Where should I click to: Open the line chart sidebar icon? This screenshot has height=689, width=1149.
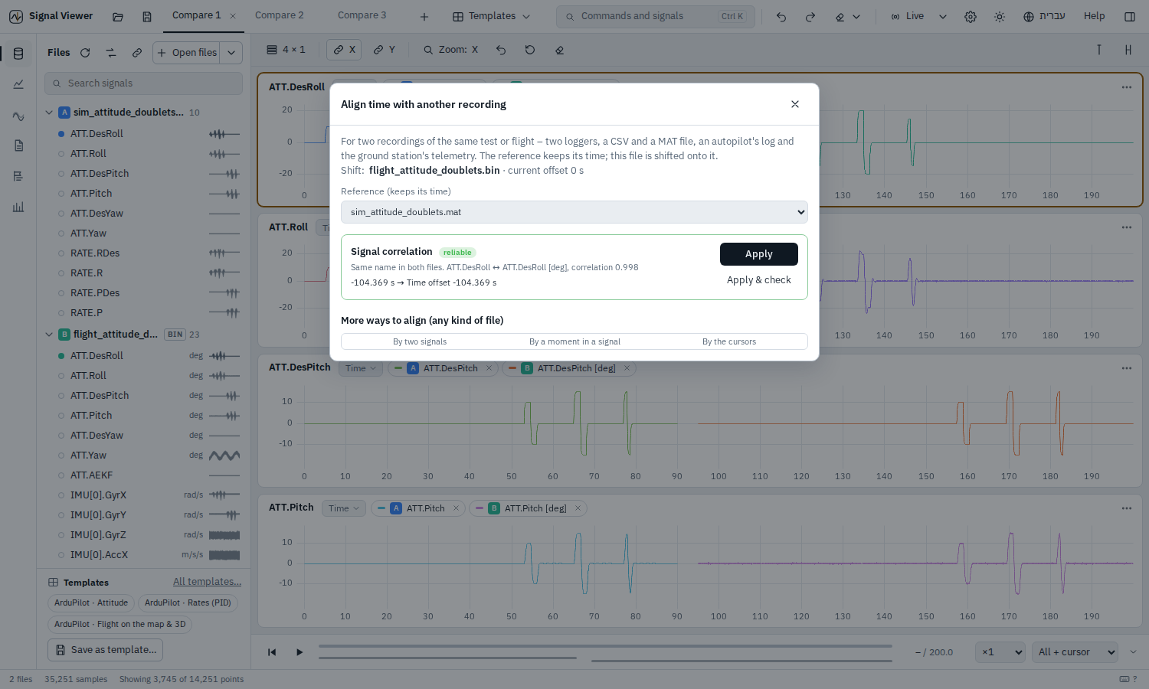18,84
